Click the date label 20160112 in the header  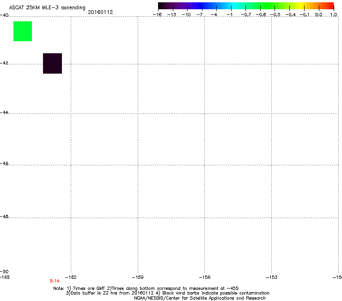click(x=100, y=12)
